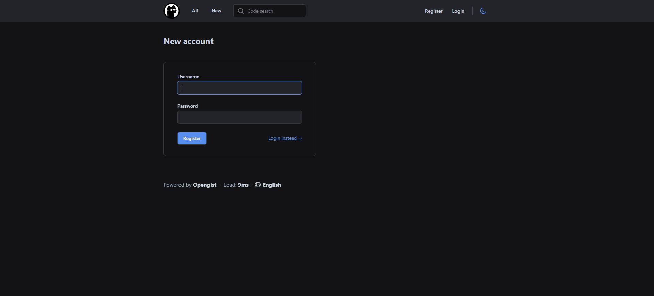Viewport: 654px width, 296px height.
Task: Toggle the theme with the moon icon
Action: tap(483, 11)
